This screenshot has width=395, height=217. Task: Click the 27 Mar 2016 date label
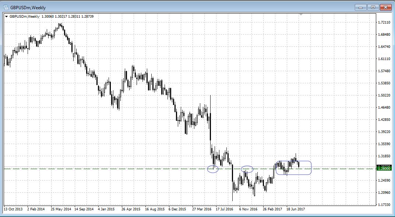click(x=202, y=209)
